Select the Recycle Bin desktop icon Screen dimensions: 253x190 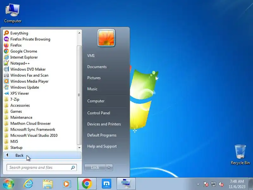tap(240, 155)
